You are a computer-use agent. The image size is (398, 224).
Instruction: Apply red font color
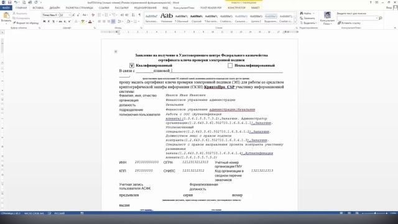pyautogui.click(x=90, y=22)
